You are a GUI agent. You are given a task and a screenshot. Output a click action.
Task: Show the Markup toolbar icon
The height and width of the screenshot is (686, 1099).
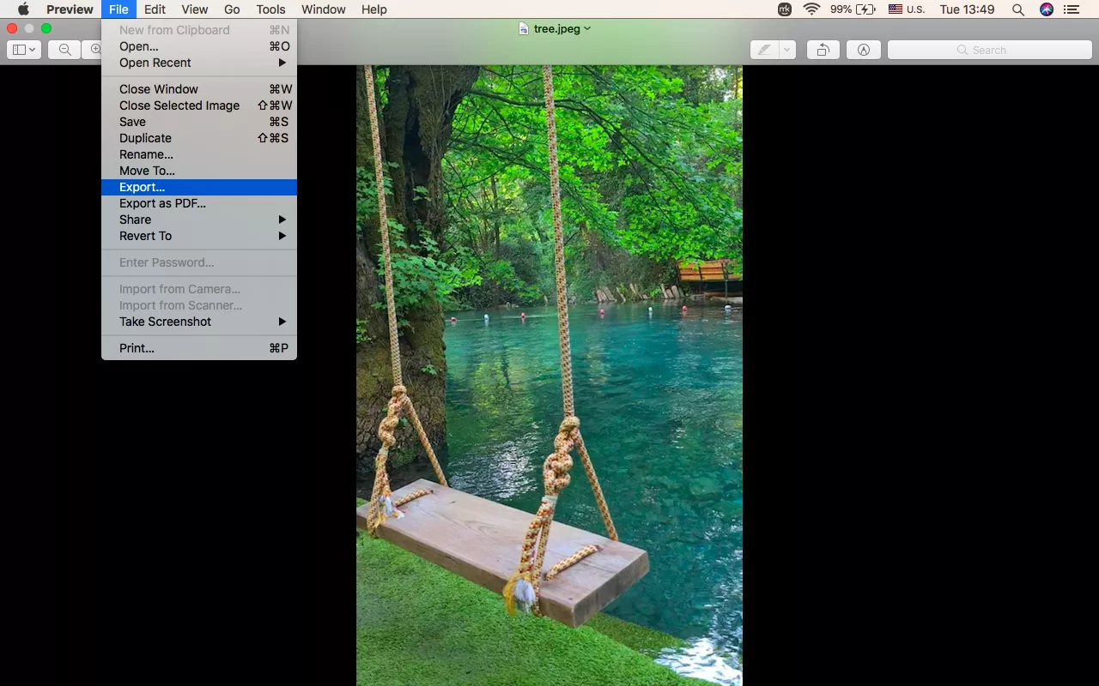click(x=863, y=50)
